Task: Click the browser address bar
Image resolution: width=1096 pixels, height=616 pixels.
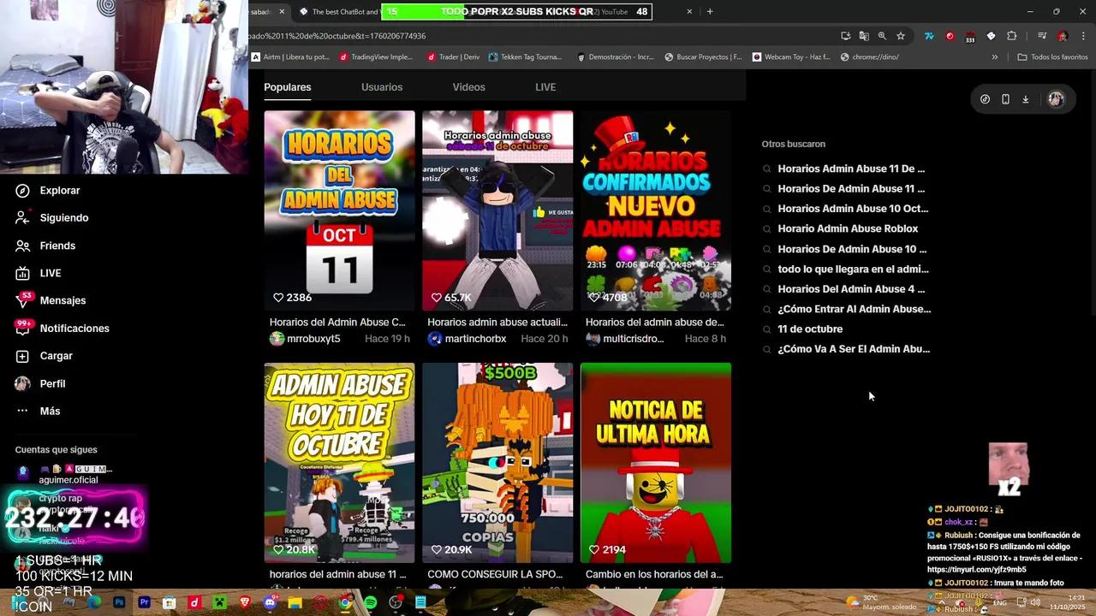Action: [539, 36]
